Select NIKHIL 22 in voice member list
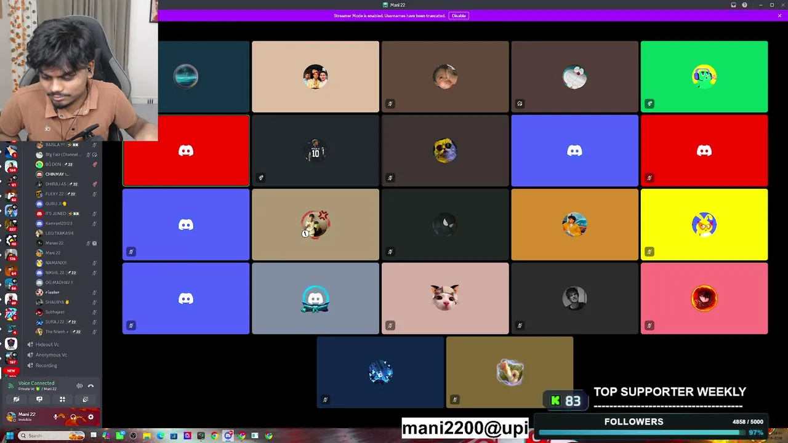The height and width of the screenshot is (443, 788). (x=66, y=273)
